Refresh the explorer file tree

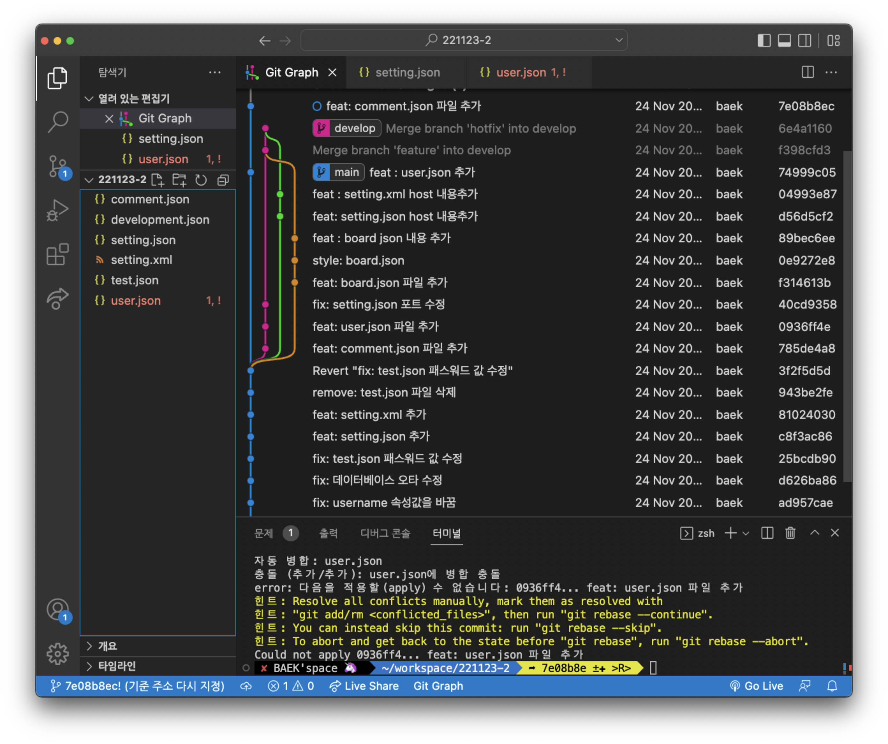pyautogui.click(x=201, y=180)
